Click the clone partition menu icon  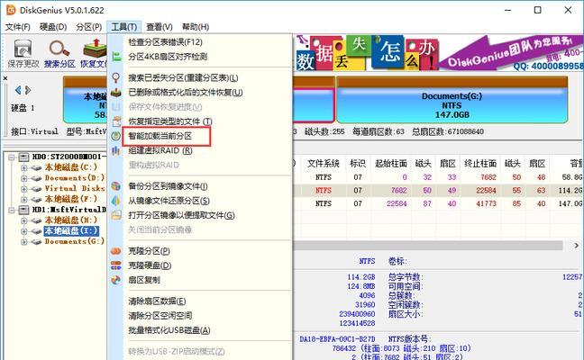(x=116, y=251)
